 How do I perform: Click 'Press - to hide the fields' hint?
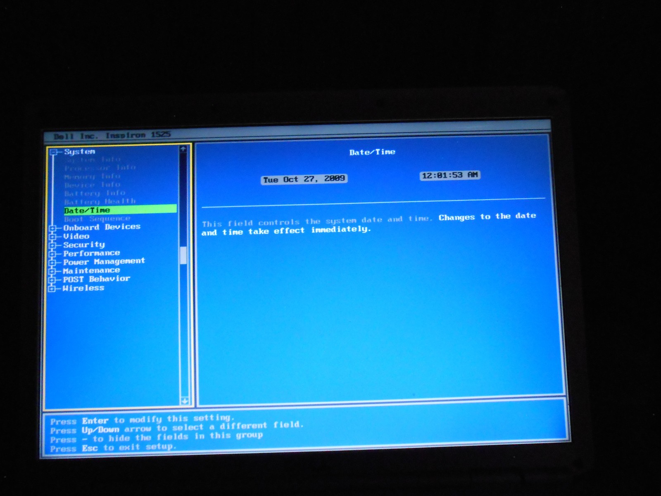[156, 437]
